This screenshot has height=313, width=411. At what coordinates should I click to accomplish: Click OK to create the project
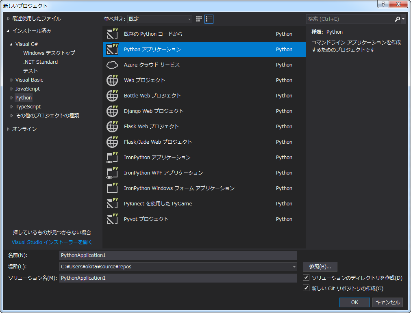coord(354,302)
